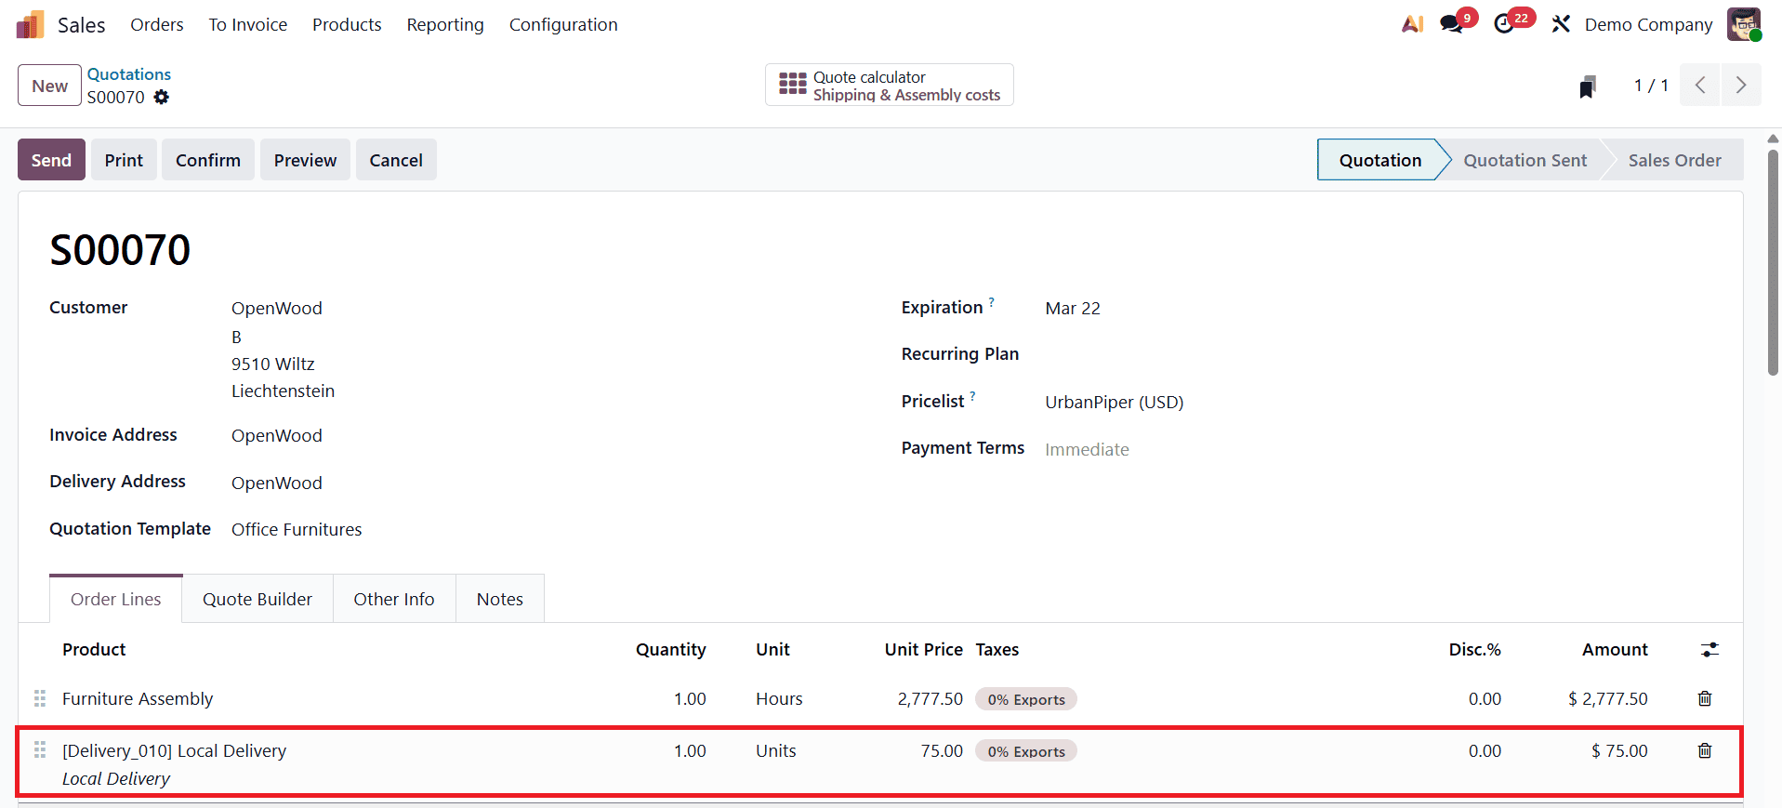This screenshot has width=1782, height=808.
Task: Click 0% Exports tax tag on Furniture Assembly
Action: pyautogui.click(x=1026, y=699)
